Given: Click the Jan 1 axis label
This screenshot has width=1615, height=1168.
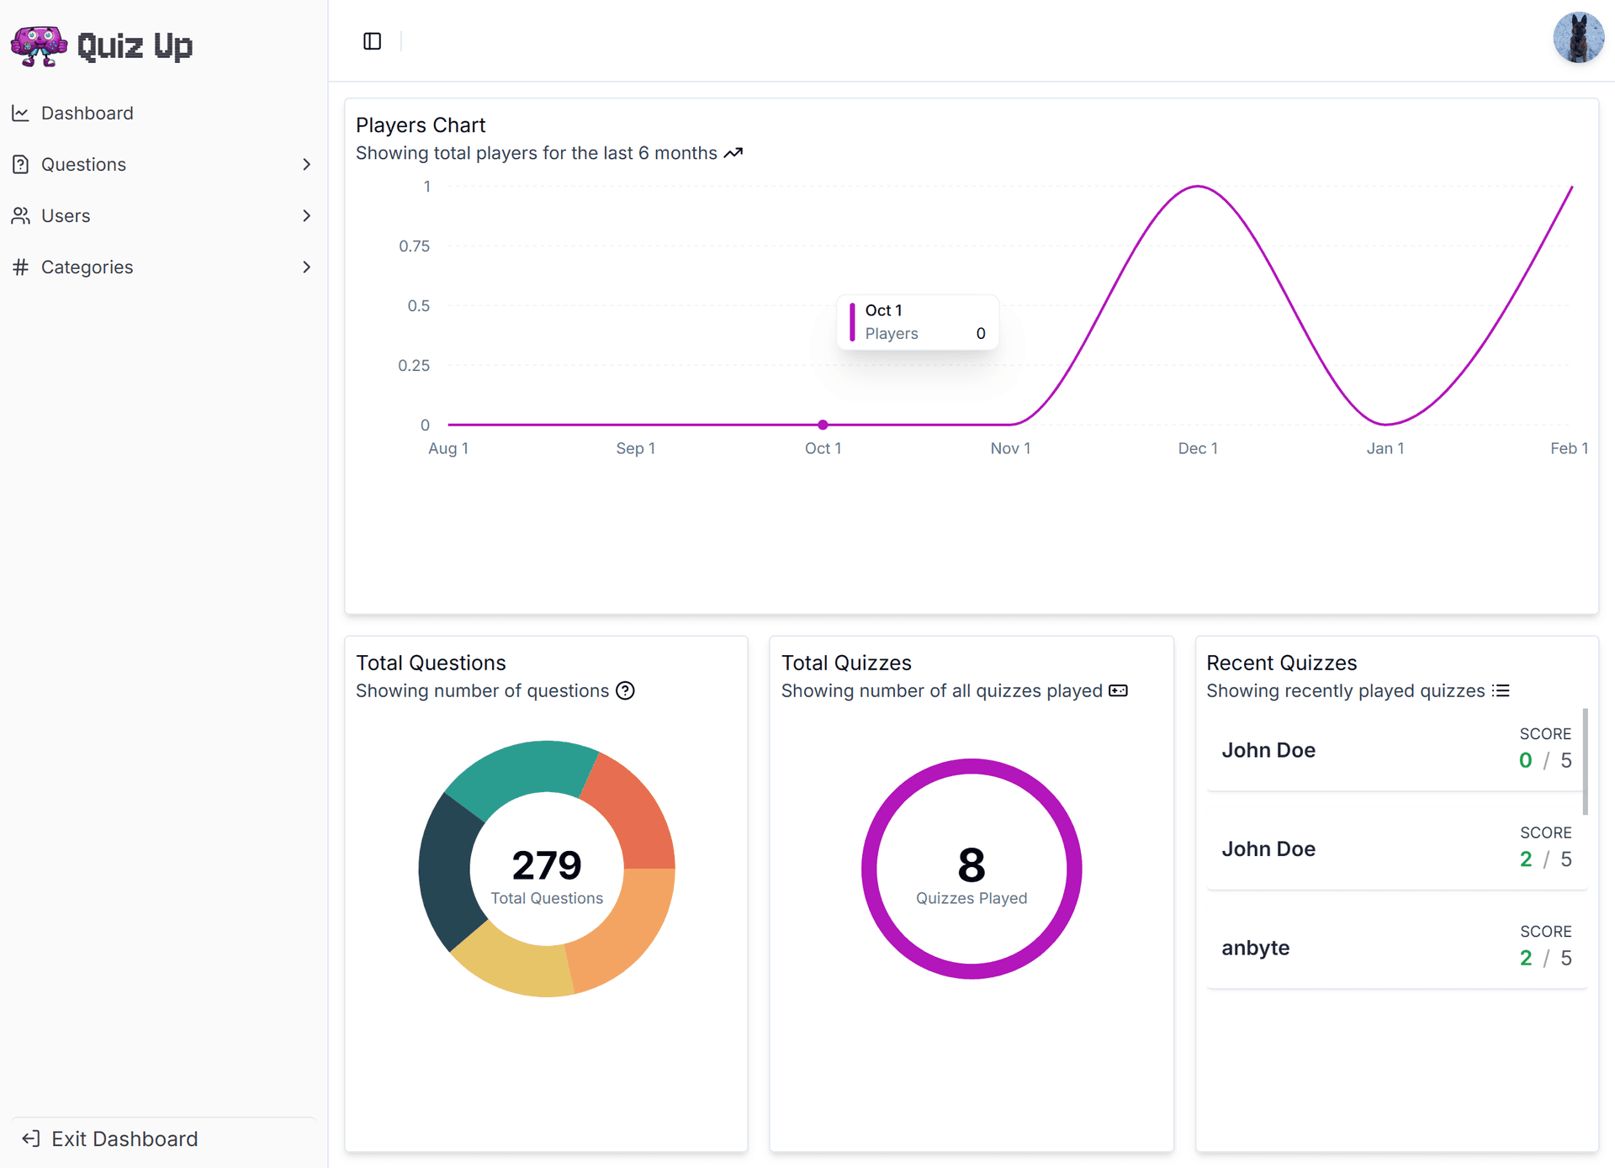Looking at the screenshot, I should coord(1385,448).
